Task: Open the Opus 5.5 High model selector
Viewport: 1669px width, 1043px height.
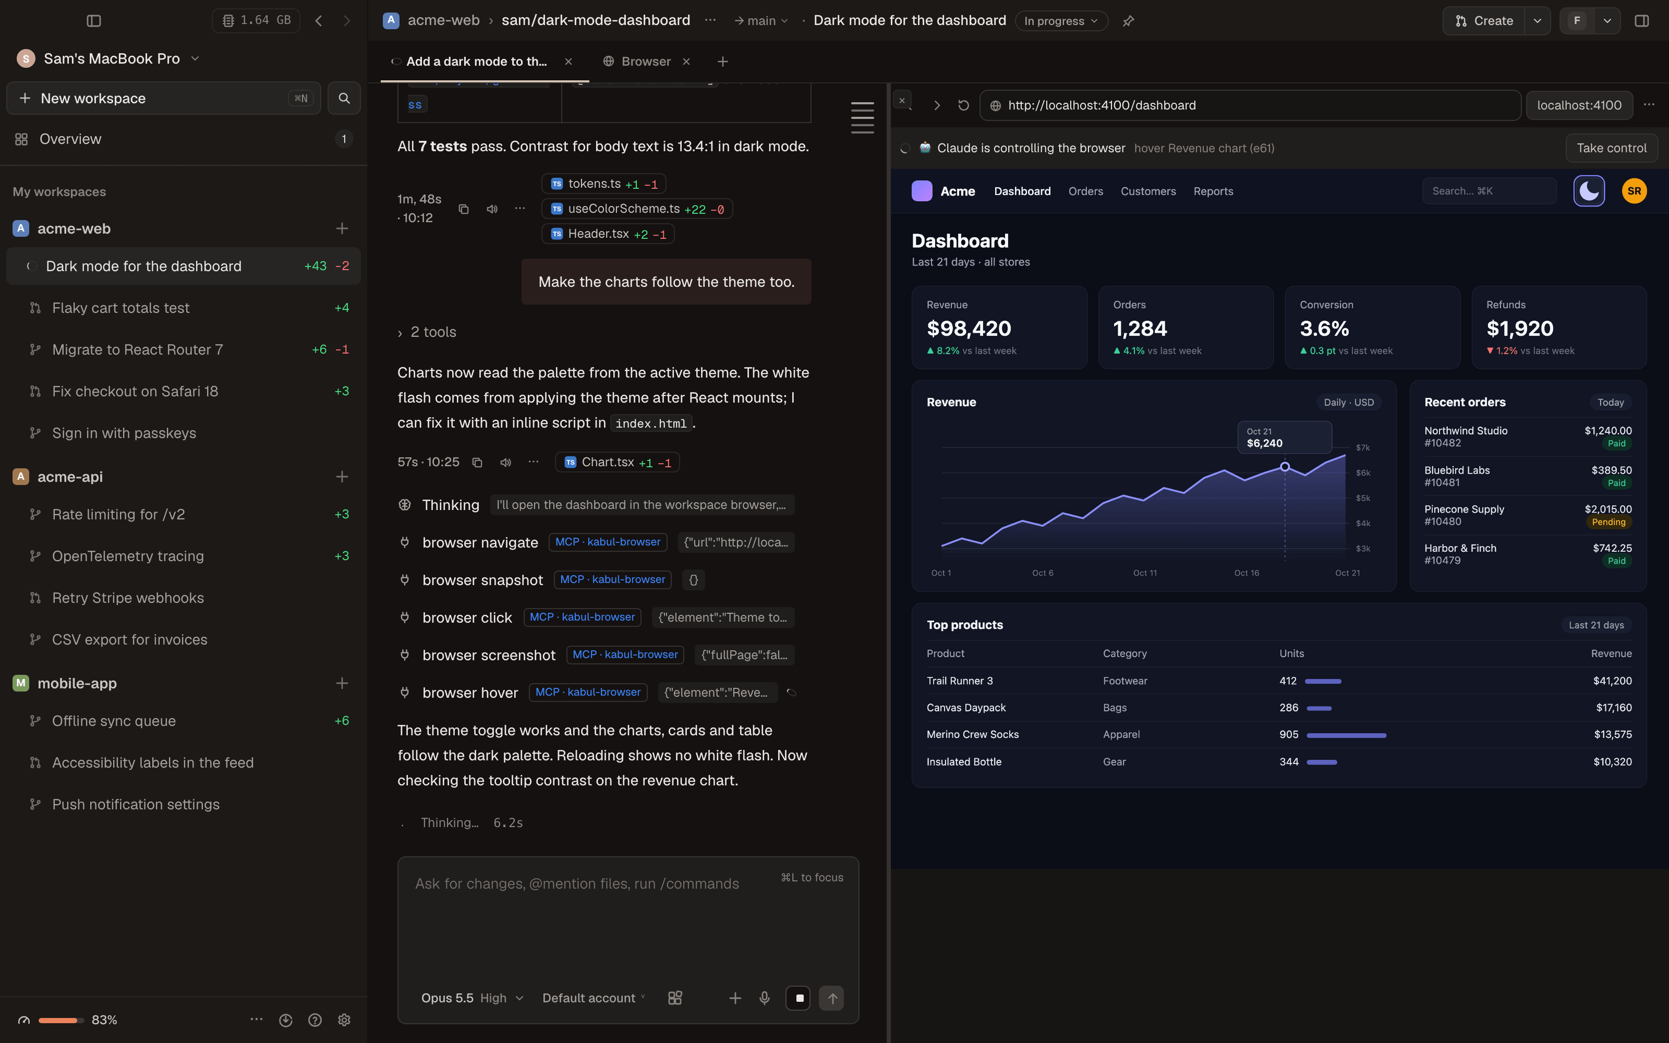Action: pos(473,998)
